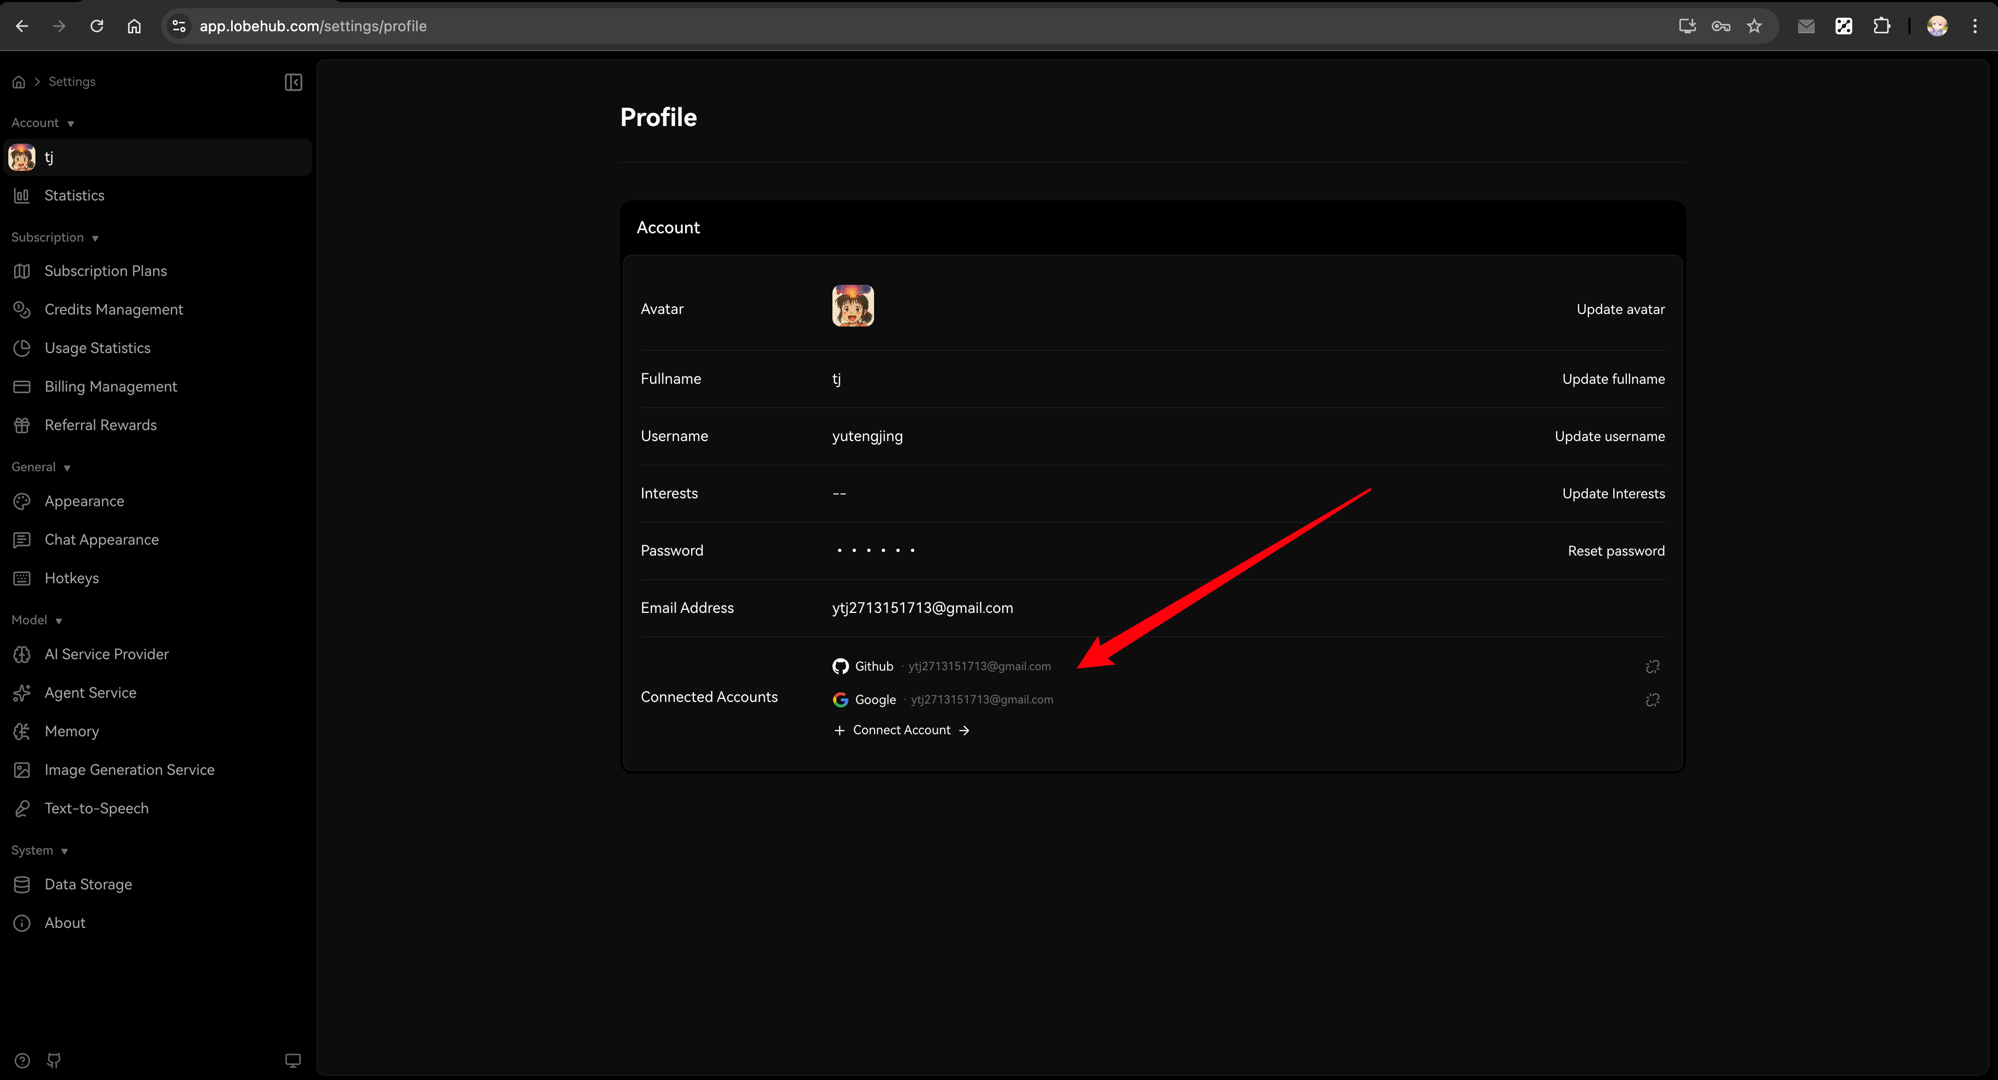Collapse the settings sidebar panel icon
1998x1080 pixels.
(x=293, y=82)
